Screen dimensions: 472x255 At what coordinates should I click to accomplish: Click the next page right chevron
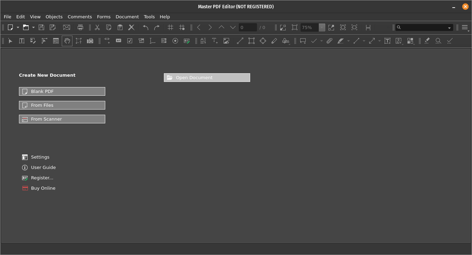point(210,27)
